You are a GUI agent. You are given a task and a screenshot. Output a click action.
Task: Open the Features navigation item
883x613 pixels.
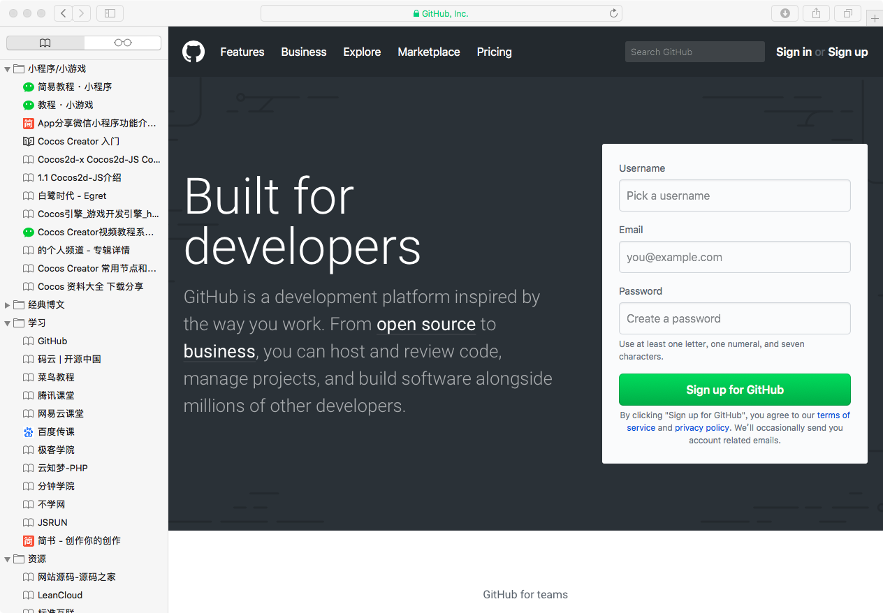click(242, 52)
